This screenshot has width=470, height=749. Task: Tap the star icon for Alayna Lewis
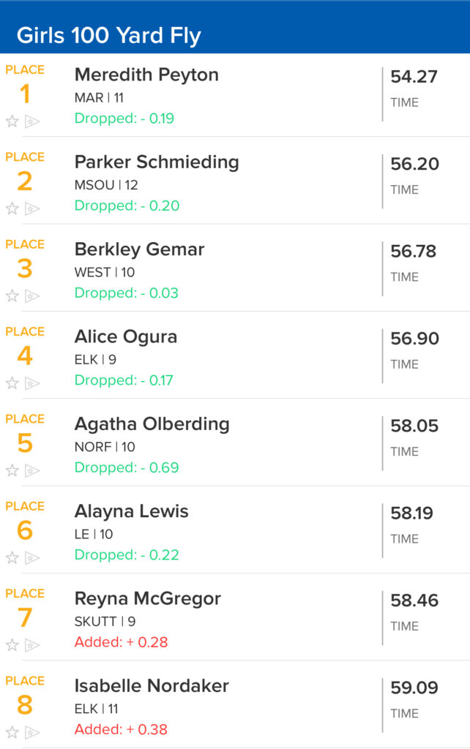[x=12, y=558]
